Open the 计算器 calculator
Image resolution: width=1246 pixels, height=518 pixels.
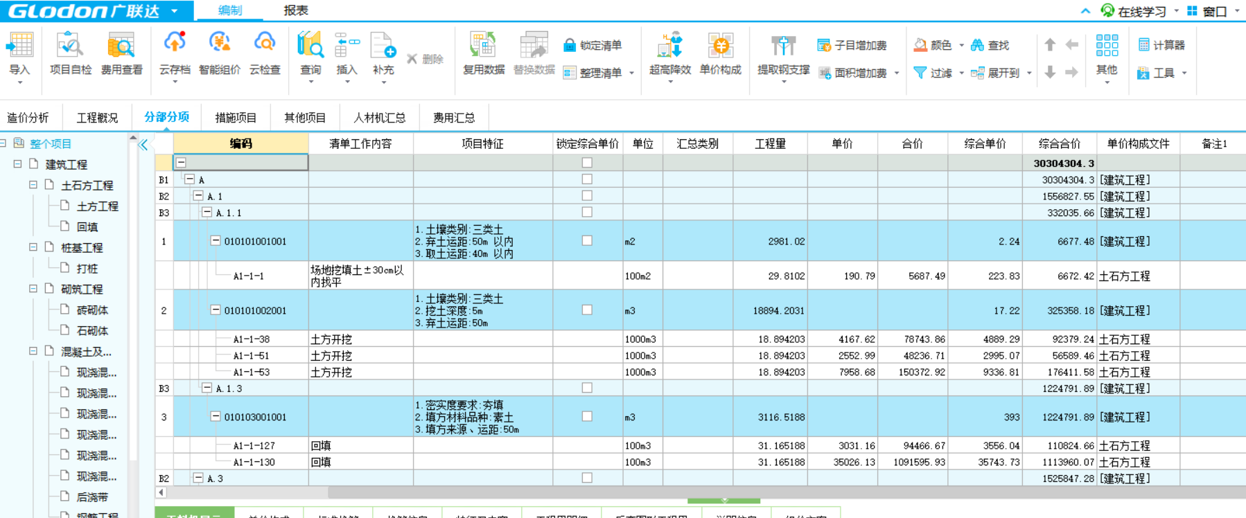(x=1161, y=45)
